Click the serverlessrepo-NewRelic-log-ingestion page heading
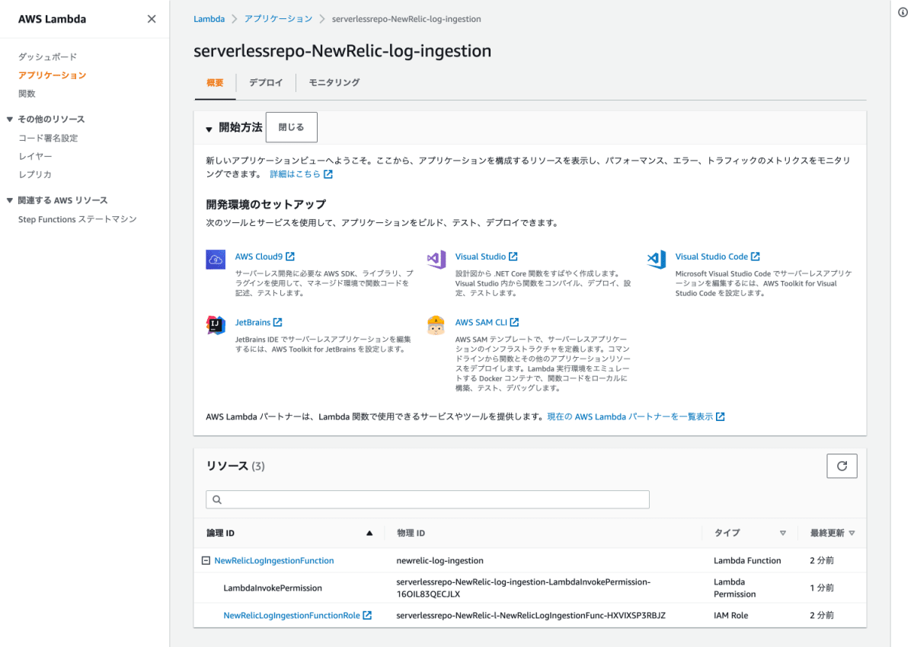This screenshot has height=647, width=914. pyautogui.click(x=342, y=51)
